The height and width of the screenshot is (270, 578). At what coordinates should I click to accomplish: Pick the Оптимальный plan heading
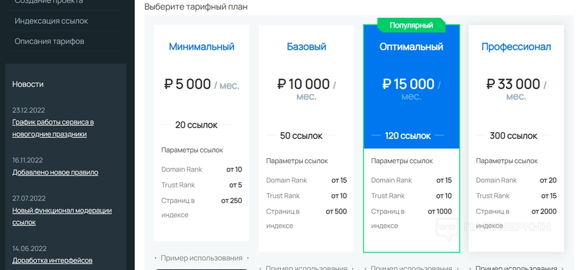[411, 47]
